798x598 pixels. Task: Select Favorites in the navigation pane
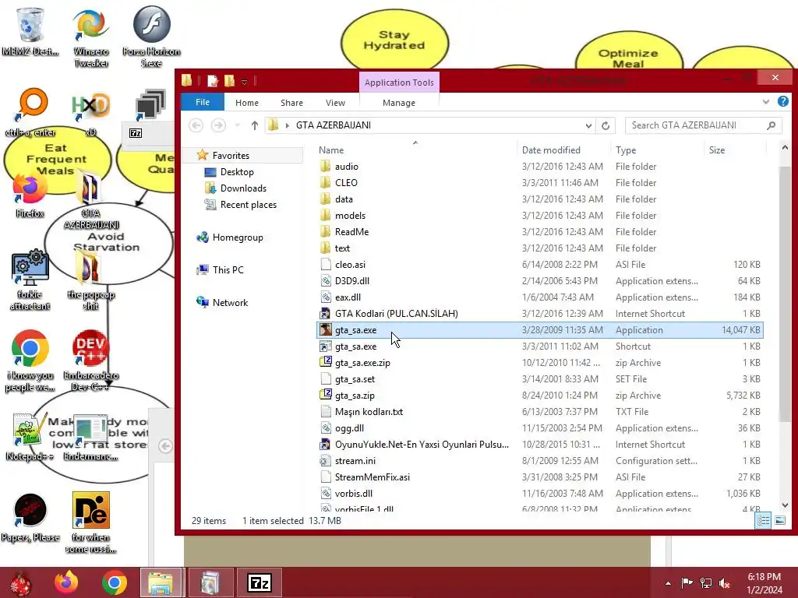231,155
